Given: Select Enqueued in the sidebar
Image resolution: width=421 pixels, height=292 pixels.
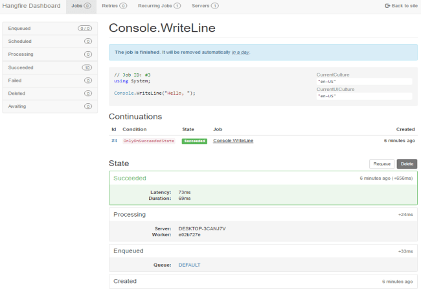Looking at the screenshot, I should click(49, 29).
